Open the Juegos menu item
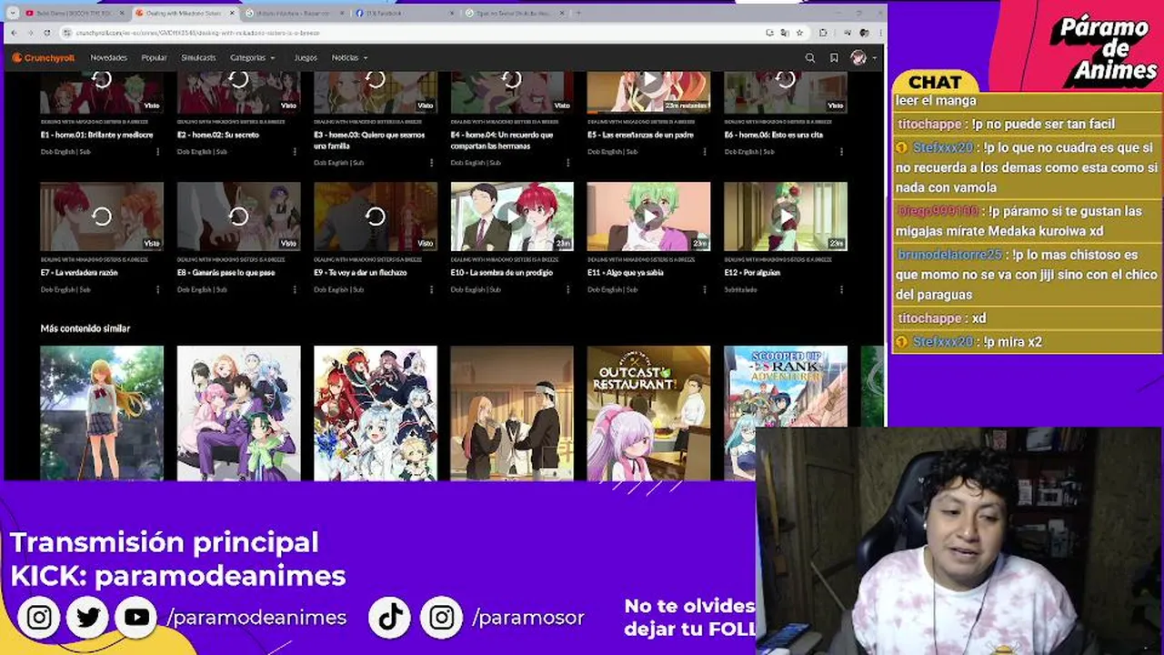This screenshot has height=655, width=1164. pyautogui.click(x=306, y=57)
